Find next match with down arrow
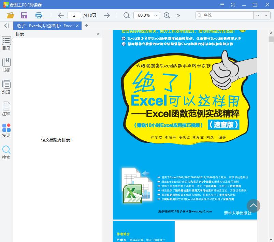 [266, 15]
